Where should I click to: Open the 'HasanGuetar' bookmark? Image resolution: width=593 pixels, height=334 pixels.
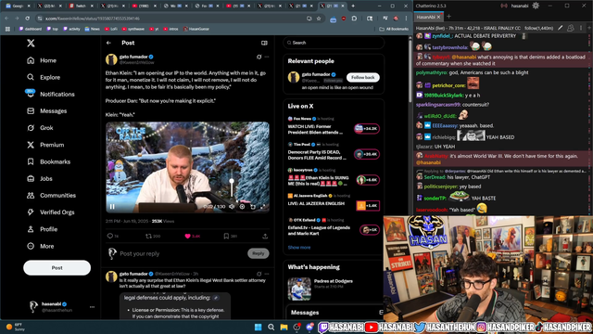pyautogui.click(x=196, y=29)
